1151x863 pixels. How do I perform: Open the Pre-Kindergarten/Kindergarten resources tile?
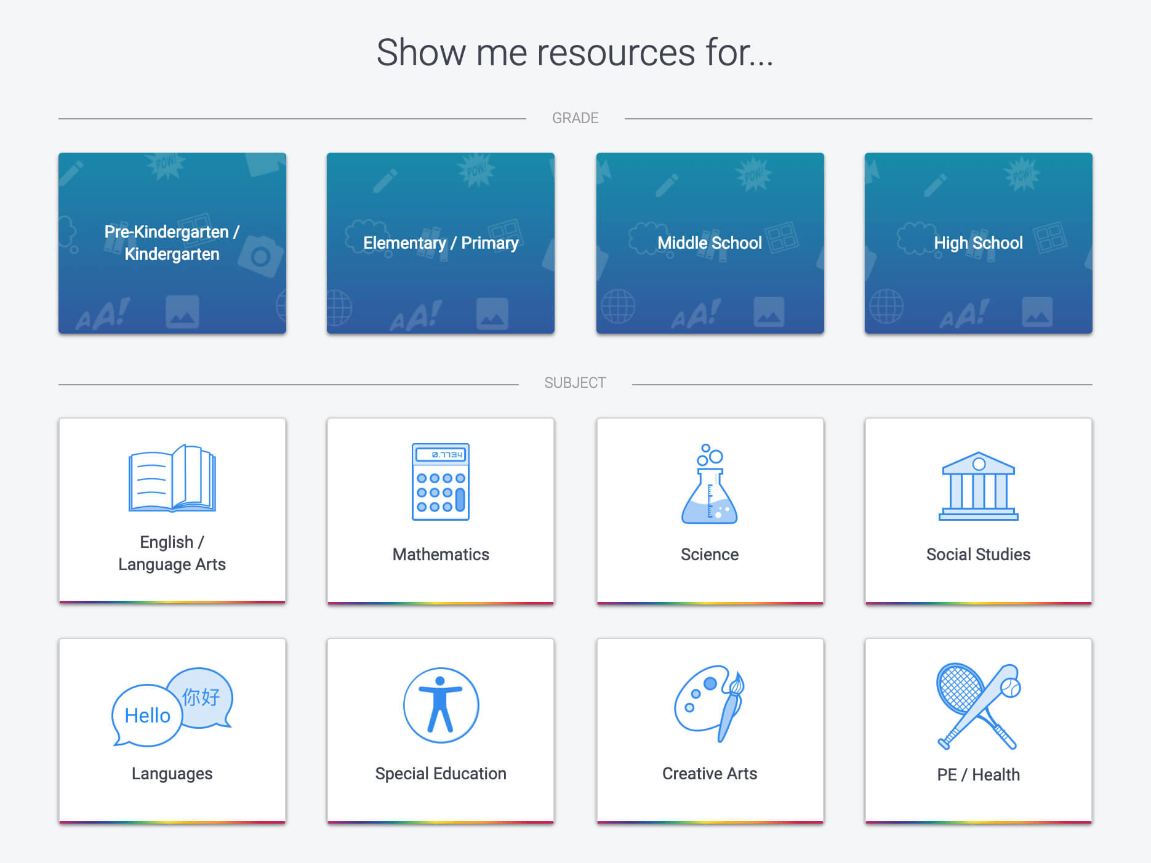(172, 243)
